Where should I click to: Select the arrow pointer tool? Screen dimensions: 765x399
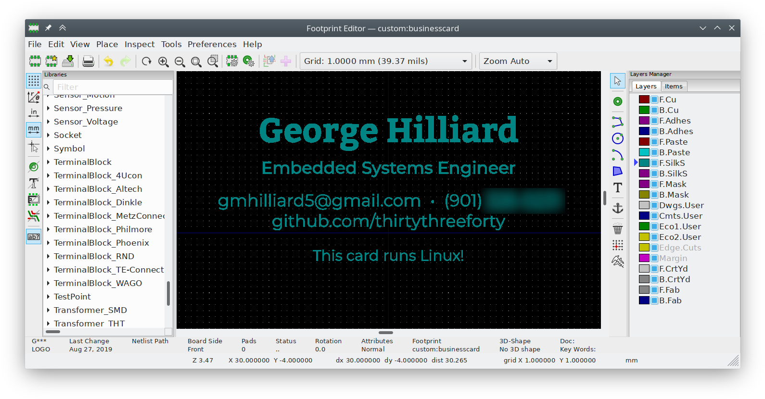(618, 81)
